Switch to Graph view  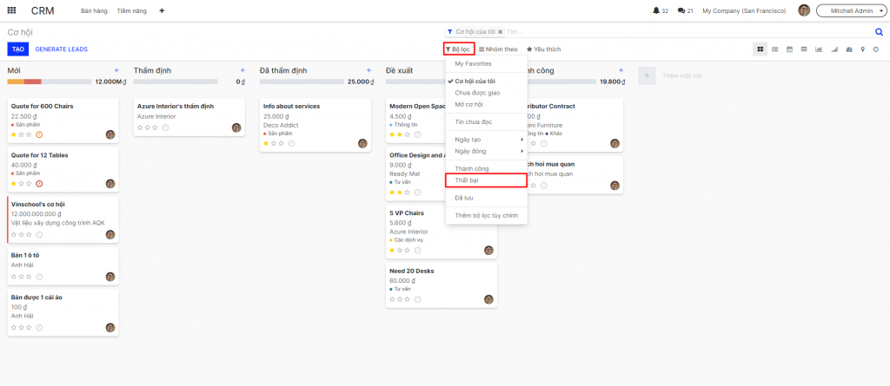pos(819,49)
